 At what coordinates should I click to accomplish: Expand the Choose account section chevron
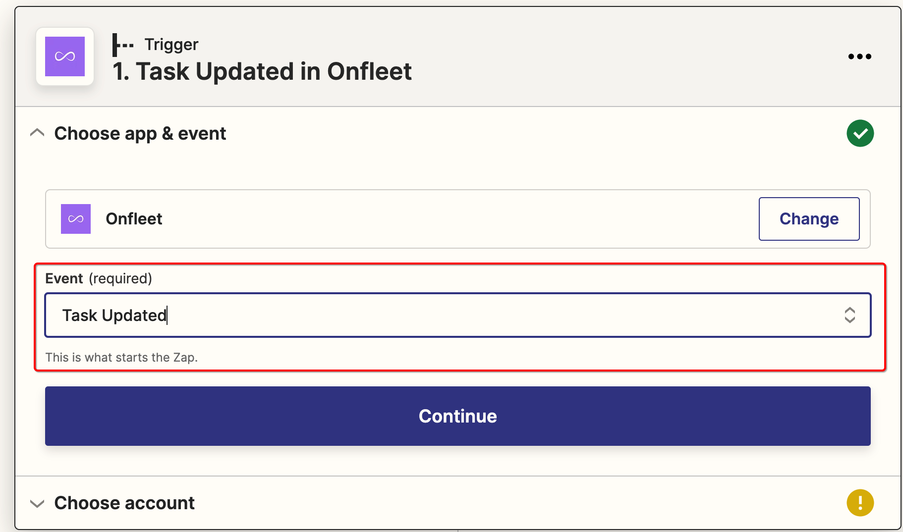[x=37, y=504]
